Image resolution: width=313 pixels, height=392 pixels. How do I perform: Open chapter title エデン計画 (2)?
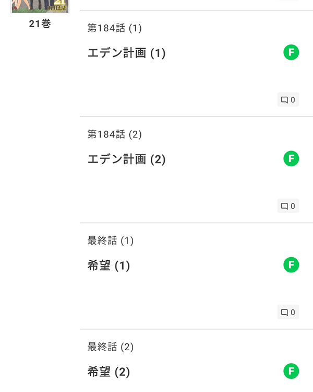(x=126, y=159)
